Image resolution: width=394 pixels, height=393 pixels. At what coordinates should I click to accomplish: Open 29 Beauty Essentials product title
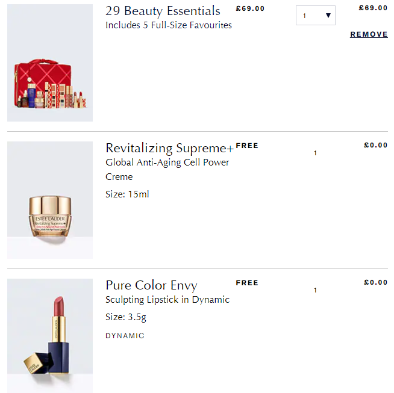tap(163, 11)
